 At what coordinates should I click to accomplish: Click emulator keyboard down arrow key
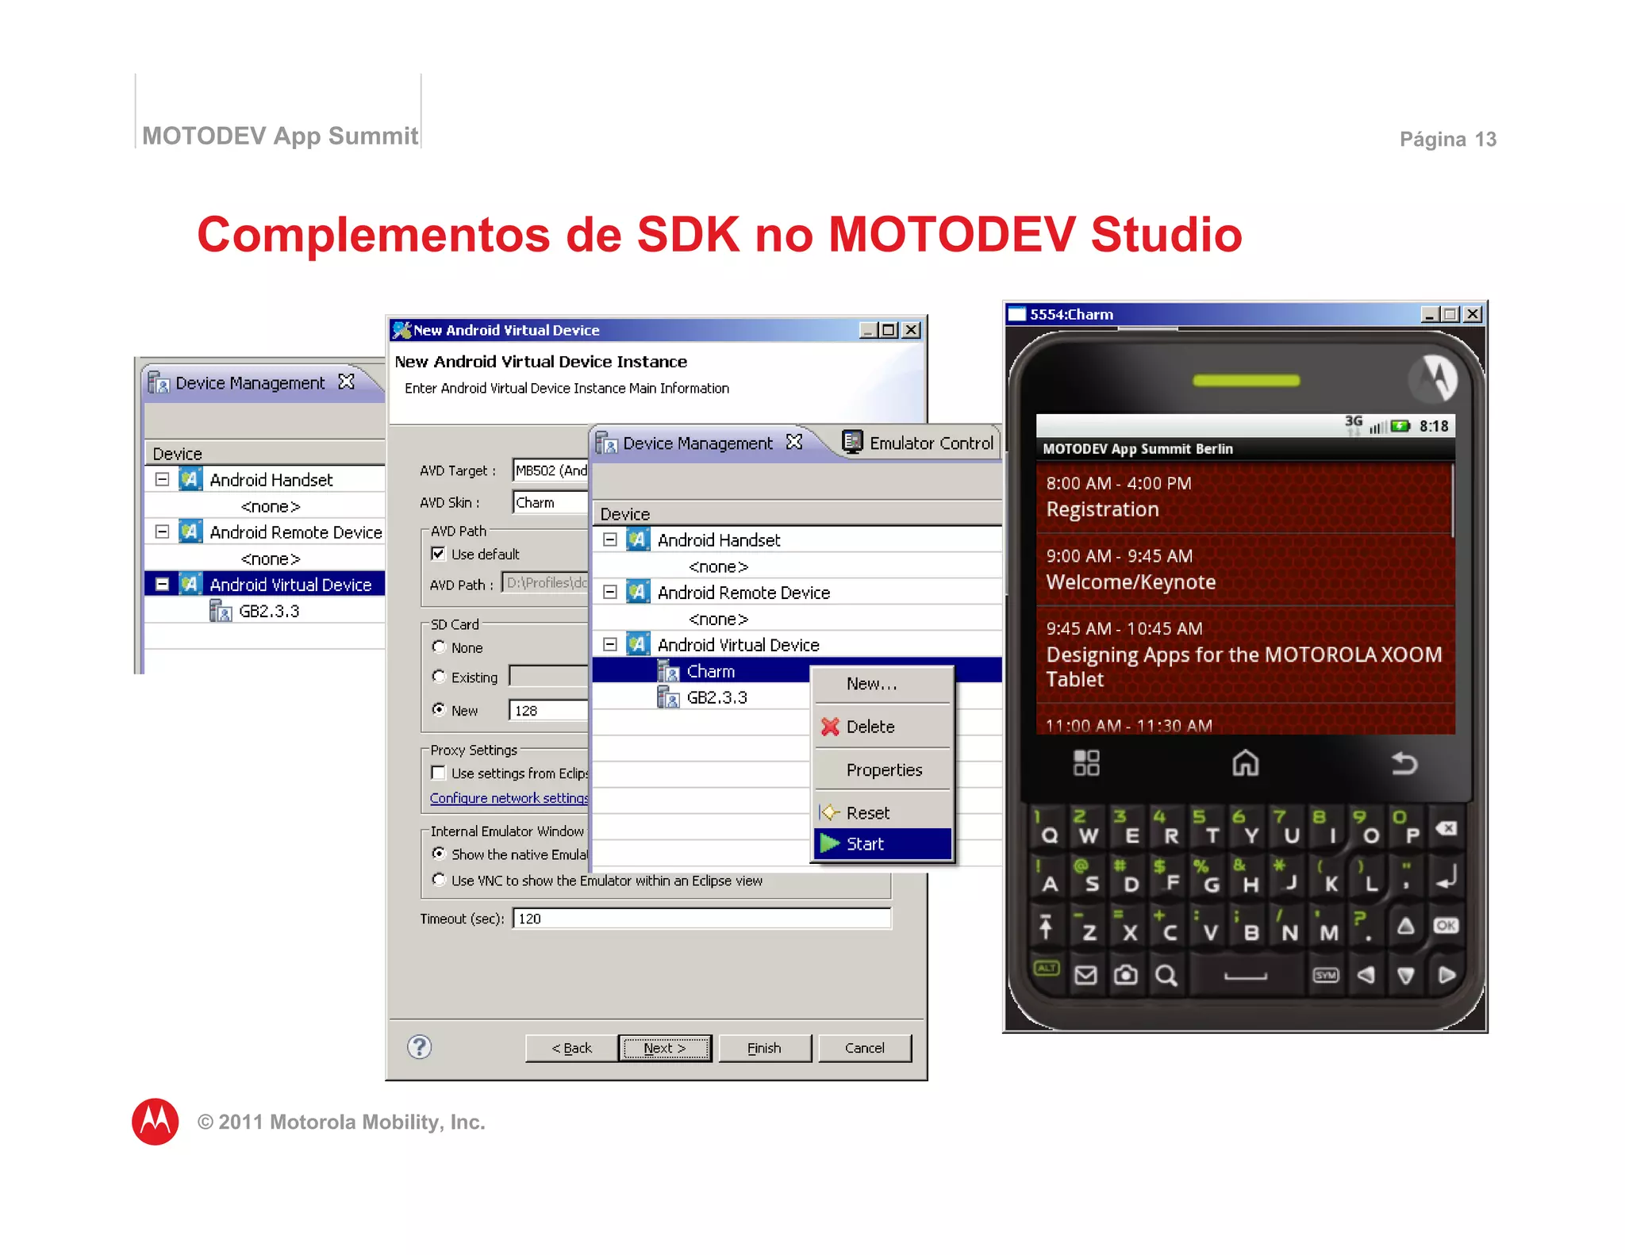[1406, 975]
